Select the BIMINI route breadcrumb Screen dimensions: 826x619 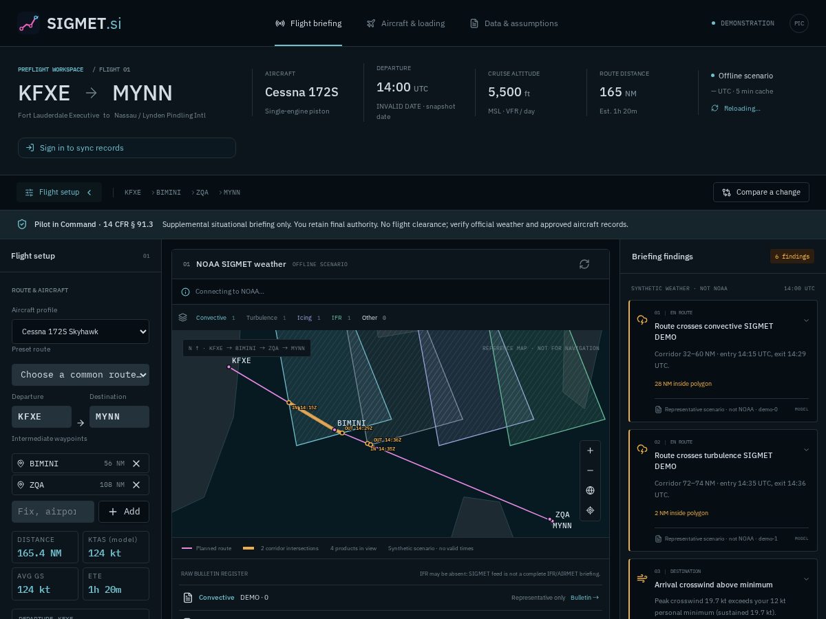pyautogui.click(x=168, y=193)
